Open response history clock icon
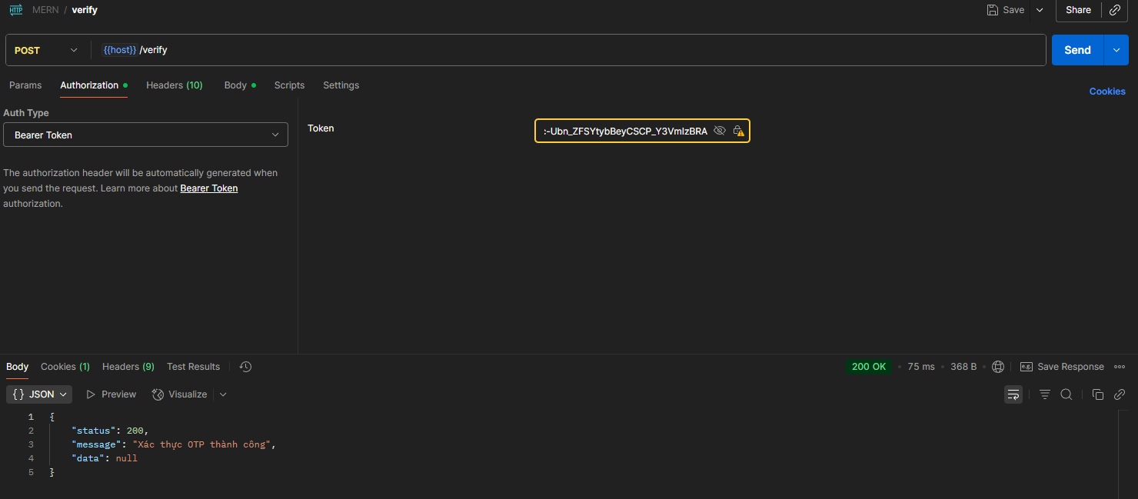The width and height of the screenshot is (1138, 499). point(245,367)
